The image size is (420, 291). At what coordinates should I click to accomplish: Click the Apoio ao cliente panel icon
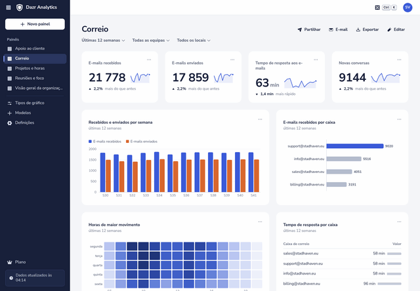(10, 48)
